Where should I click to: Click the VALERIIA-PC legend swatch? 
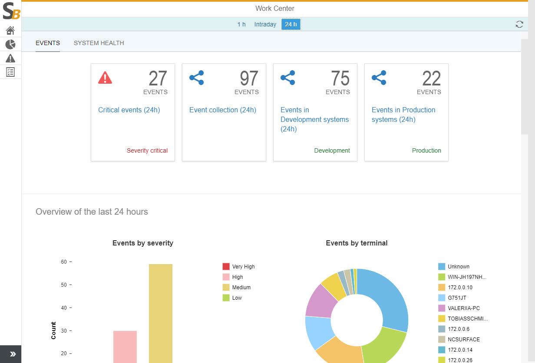pos(442,308)
